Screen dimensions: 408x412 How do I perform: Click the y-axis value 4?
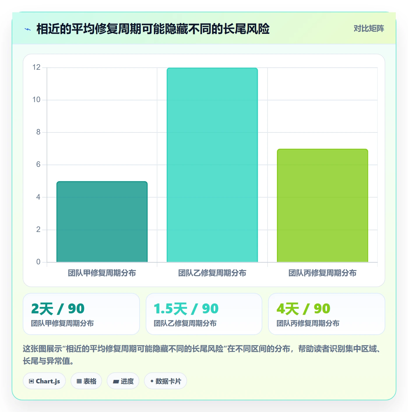pos(38,197)
